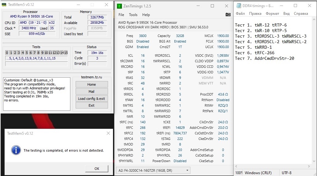This screenshot has height=176, width=317.
Task: Close the TestMem5 completion dialog with X
Action: tap(108, 133)
